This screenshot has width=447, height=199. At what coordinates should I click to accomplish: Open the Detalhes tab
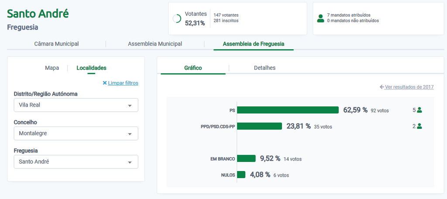pyautogui.click(x=265, y=68)
